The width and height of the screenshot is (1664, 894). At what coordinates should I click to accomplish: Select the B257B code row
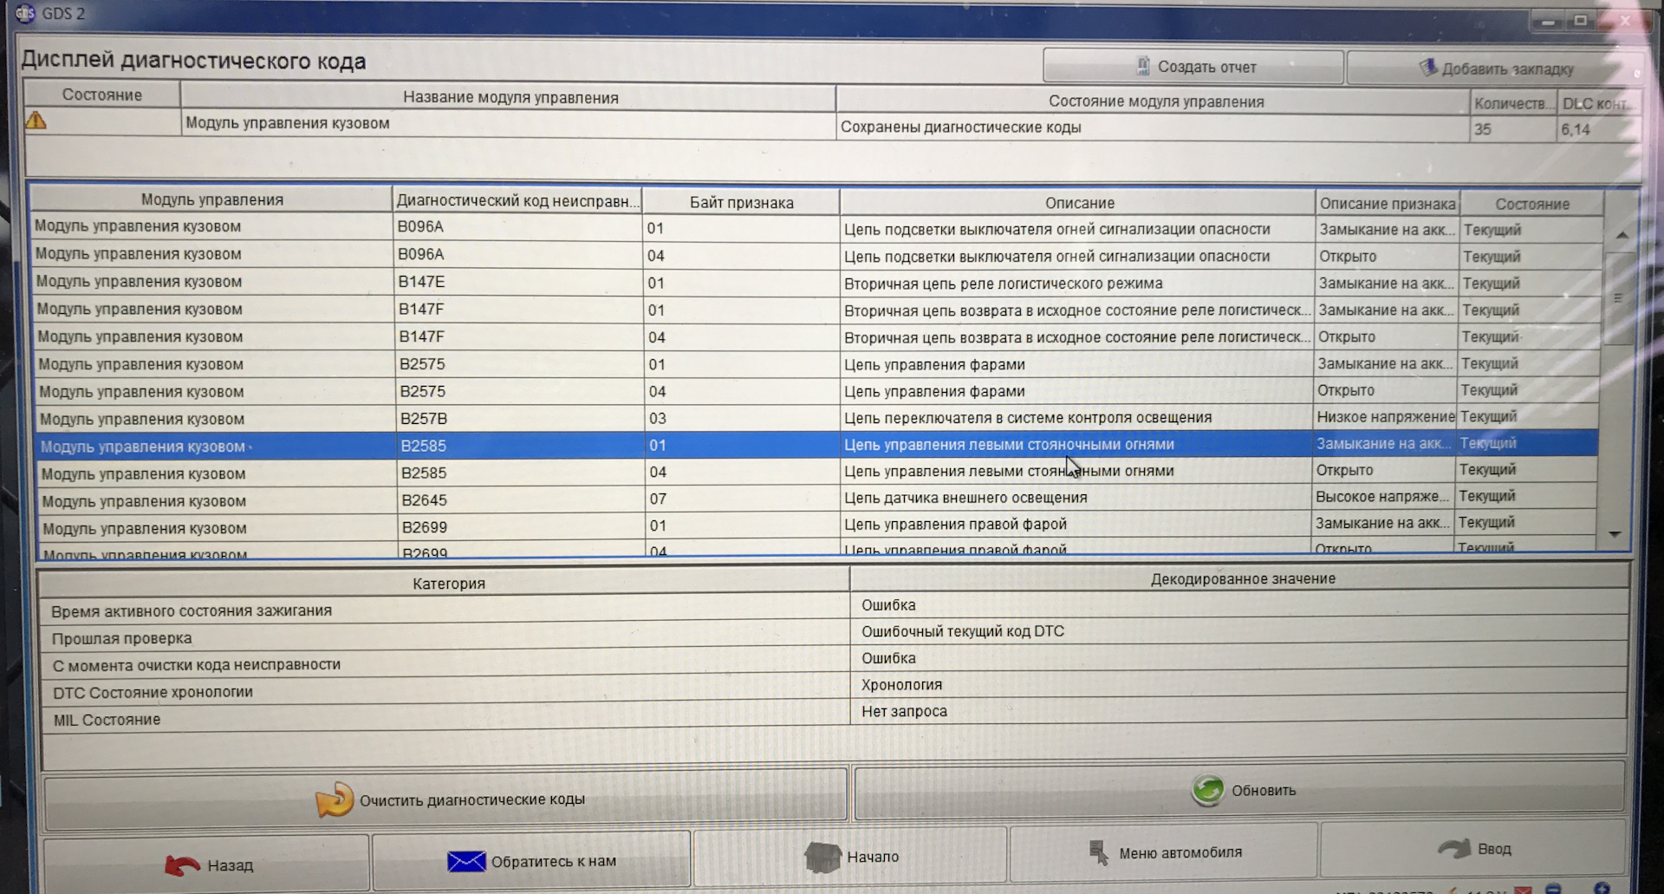click(x=817, y=418)
